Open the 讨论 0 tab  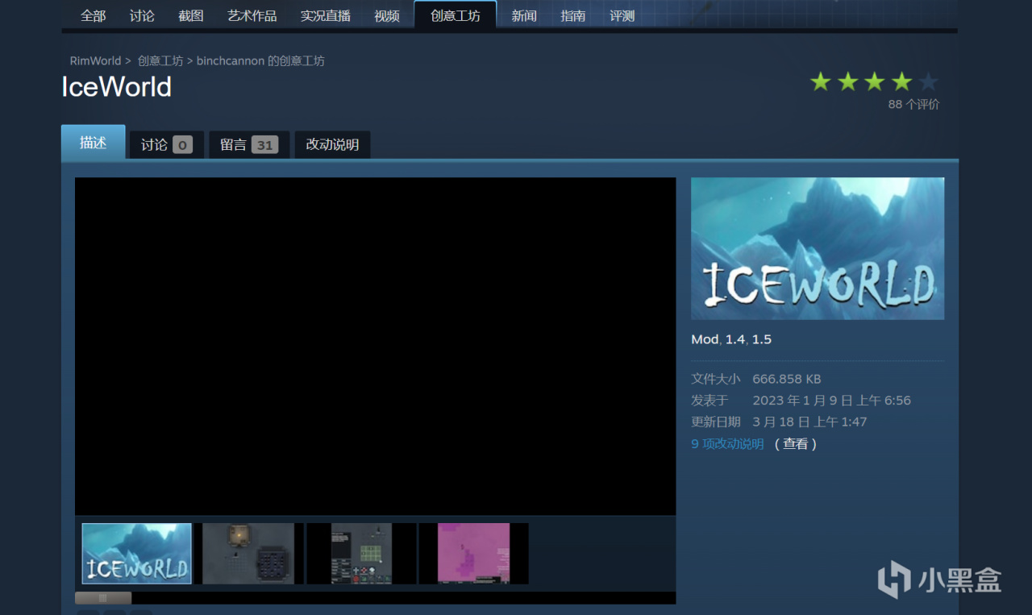coord(166,145)
